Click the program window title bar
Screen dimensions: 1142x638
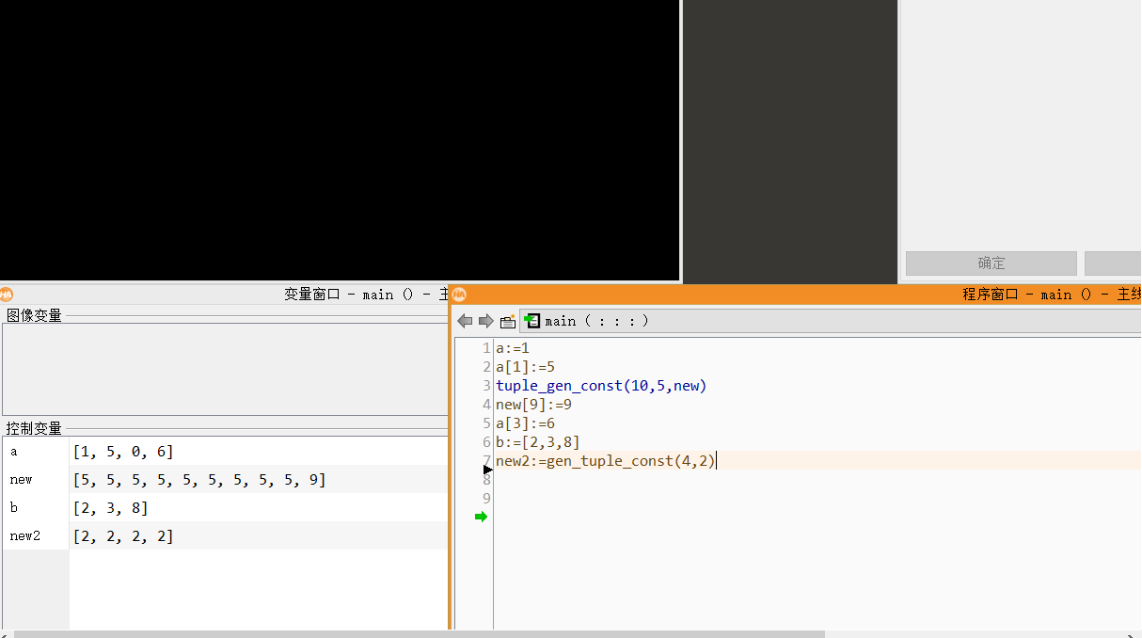pyautogui.click(x=797, y=294)
